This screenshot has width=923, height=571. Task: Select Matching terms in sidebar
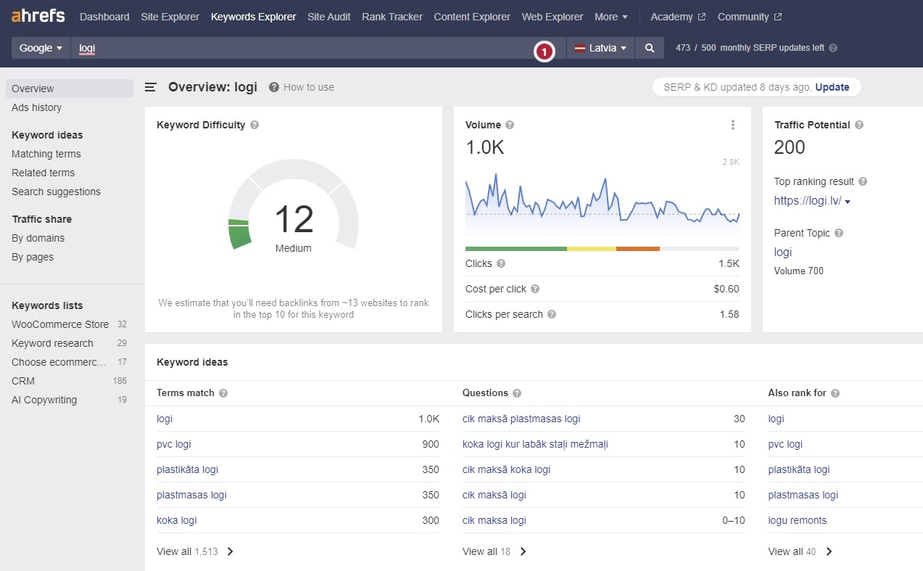[x=46, y=154]
